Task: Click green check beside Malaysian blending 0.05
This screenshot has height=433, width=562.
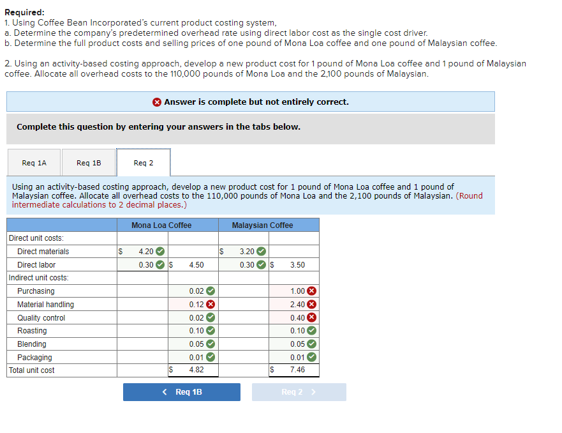Action: coord(312,344)
